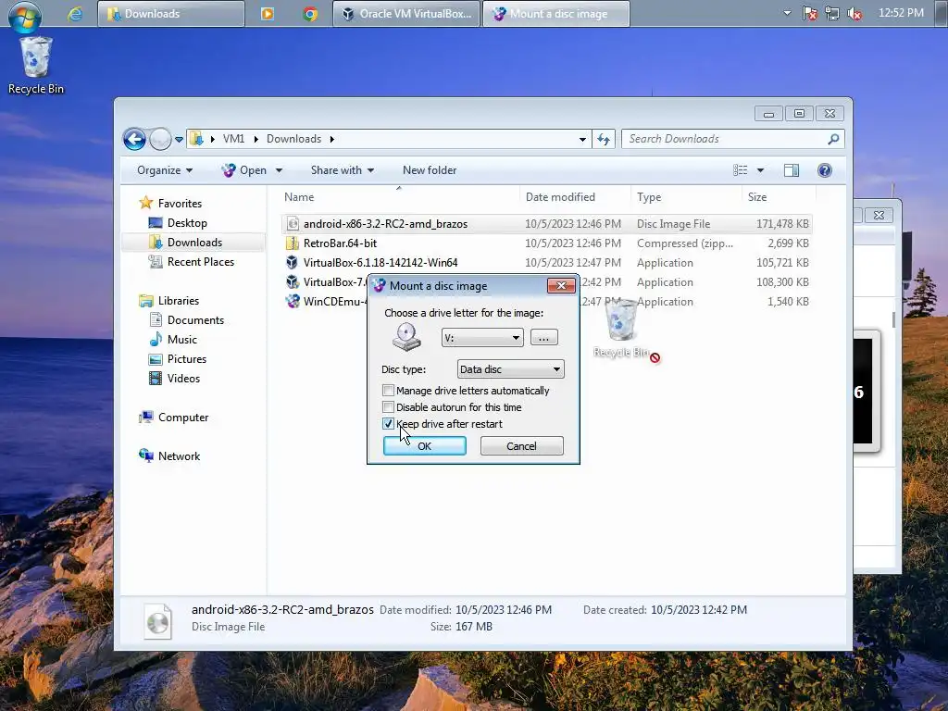
Task: Confirm mount with OK button
Action: [x=424, y=446]
